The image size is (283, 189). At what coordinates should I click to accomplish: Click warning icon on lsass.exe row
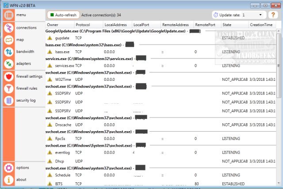[x=50, y=52]
